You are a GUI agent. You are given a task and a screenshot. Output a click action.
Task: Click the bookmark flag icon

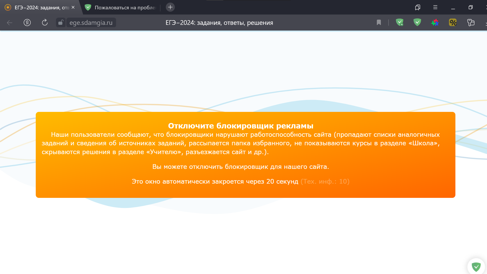click(x=378, y=23)
